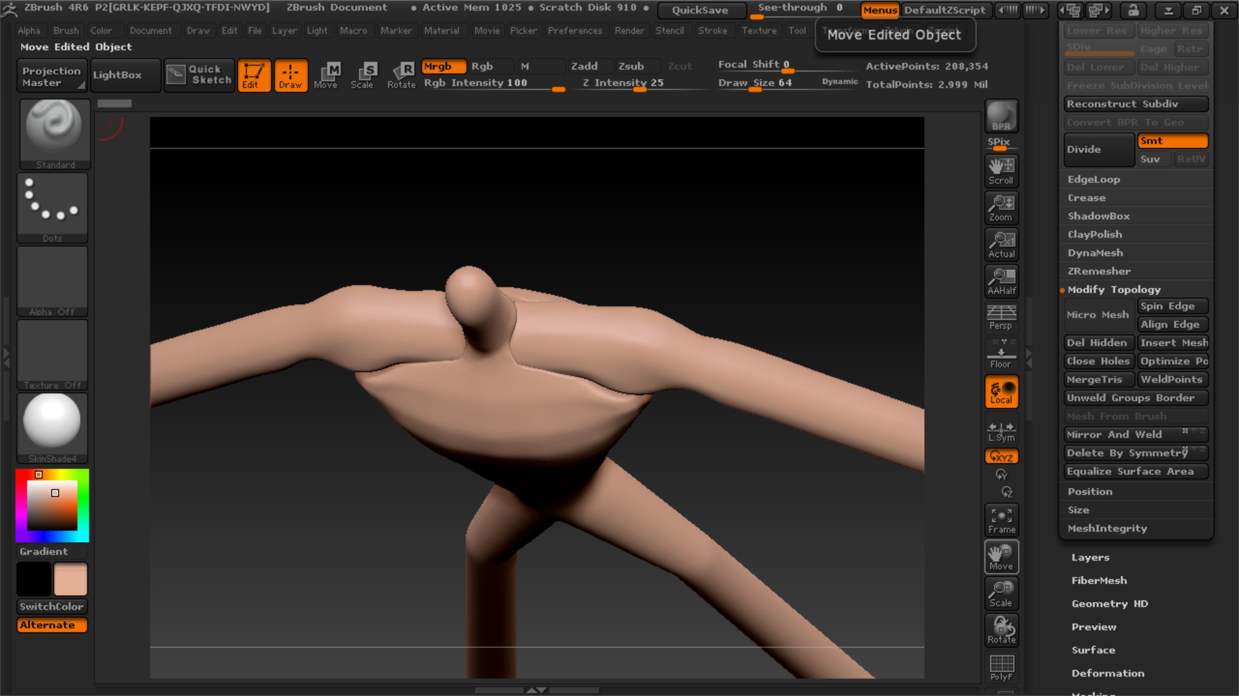Select the top-shelf Rotate gizmo button

[401, 75]
